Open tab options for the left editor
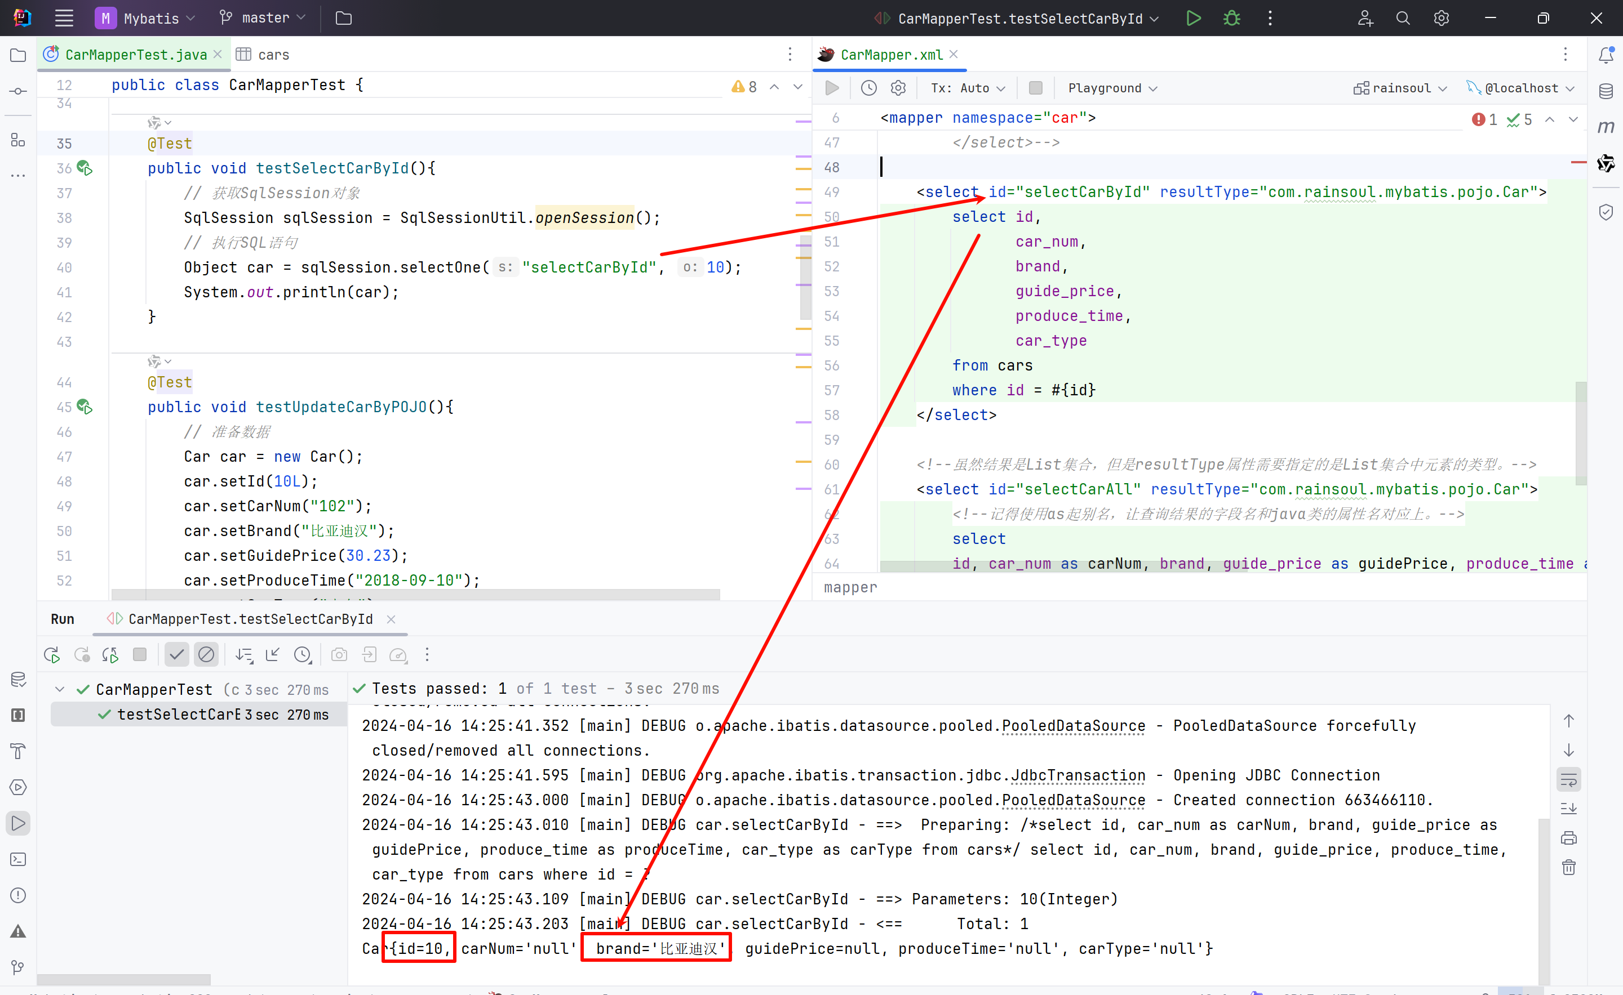 [790, 55]
